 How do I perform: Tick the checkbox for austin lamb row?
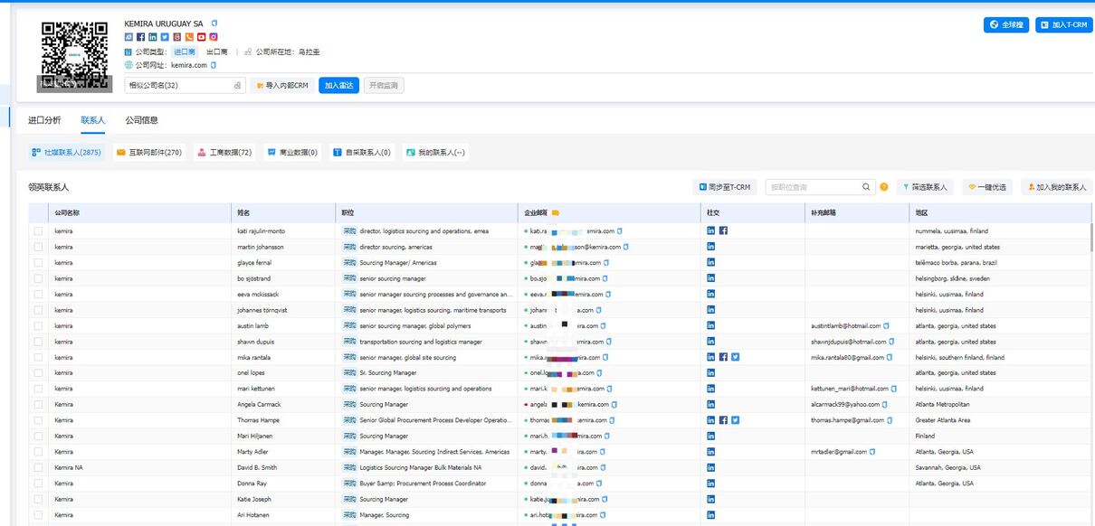point(38,326)
